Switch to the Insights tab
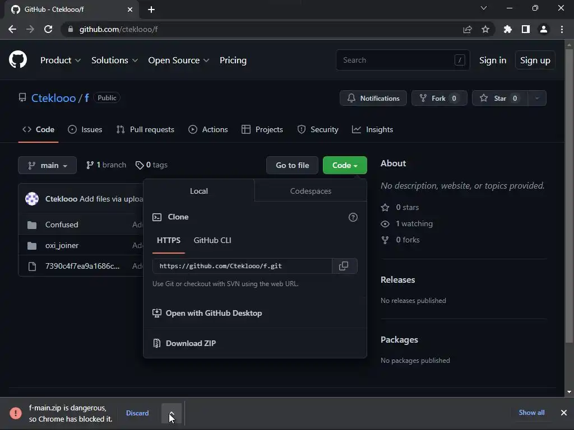Screen dimensions: 574x430 (372, 129)
